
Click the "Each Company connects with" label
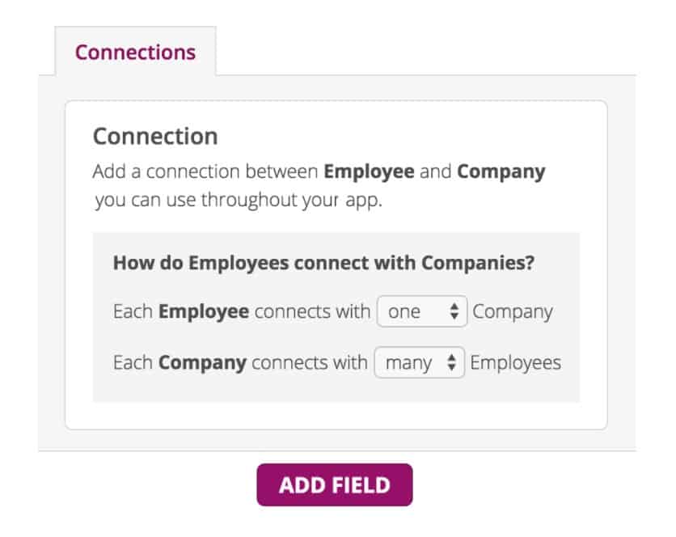[240, 363]
